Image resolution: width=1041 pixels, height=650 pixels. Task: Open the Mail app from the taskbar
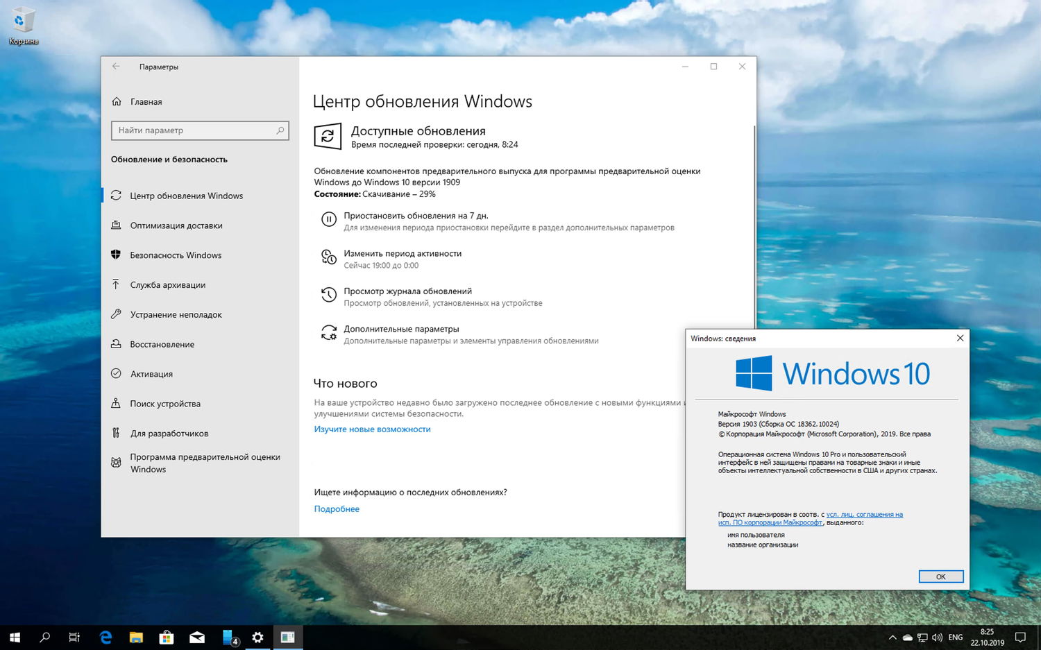pos(197,638)
